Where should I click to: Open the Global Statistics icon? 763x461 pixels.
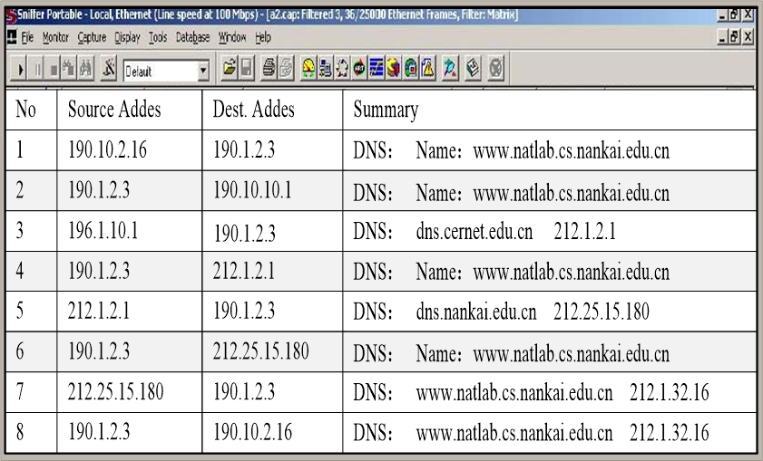point(411,68)
